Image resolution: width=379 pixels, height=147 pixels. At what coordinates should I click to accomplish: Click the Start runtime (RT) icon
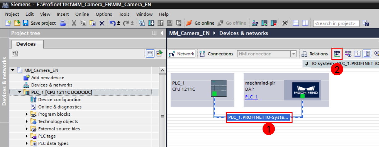tap(179, 23)
